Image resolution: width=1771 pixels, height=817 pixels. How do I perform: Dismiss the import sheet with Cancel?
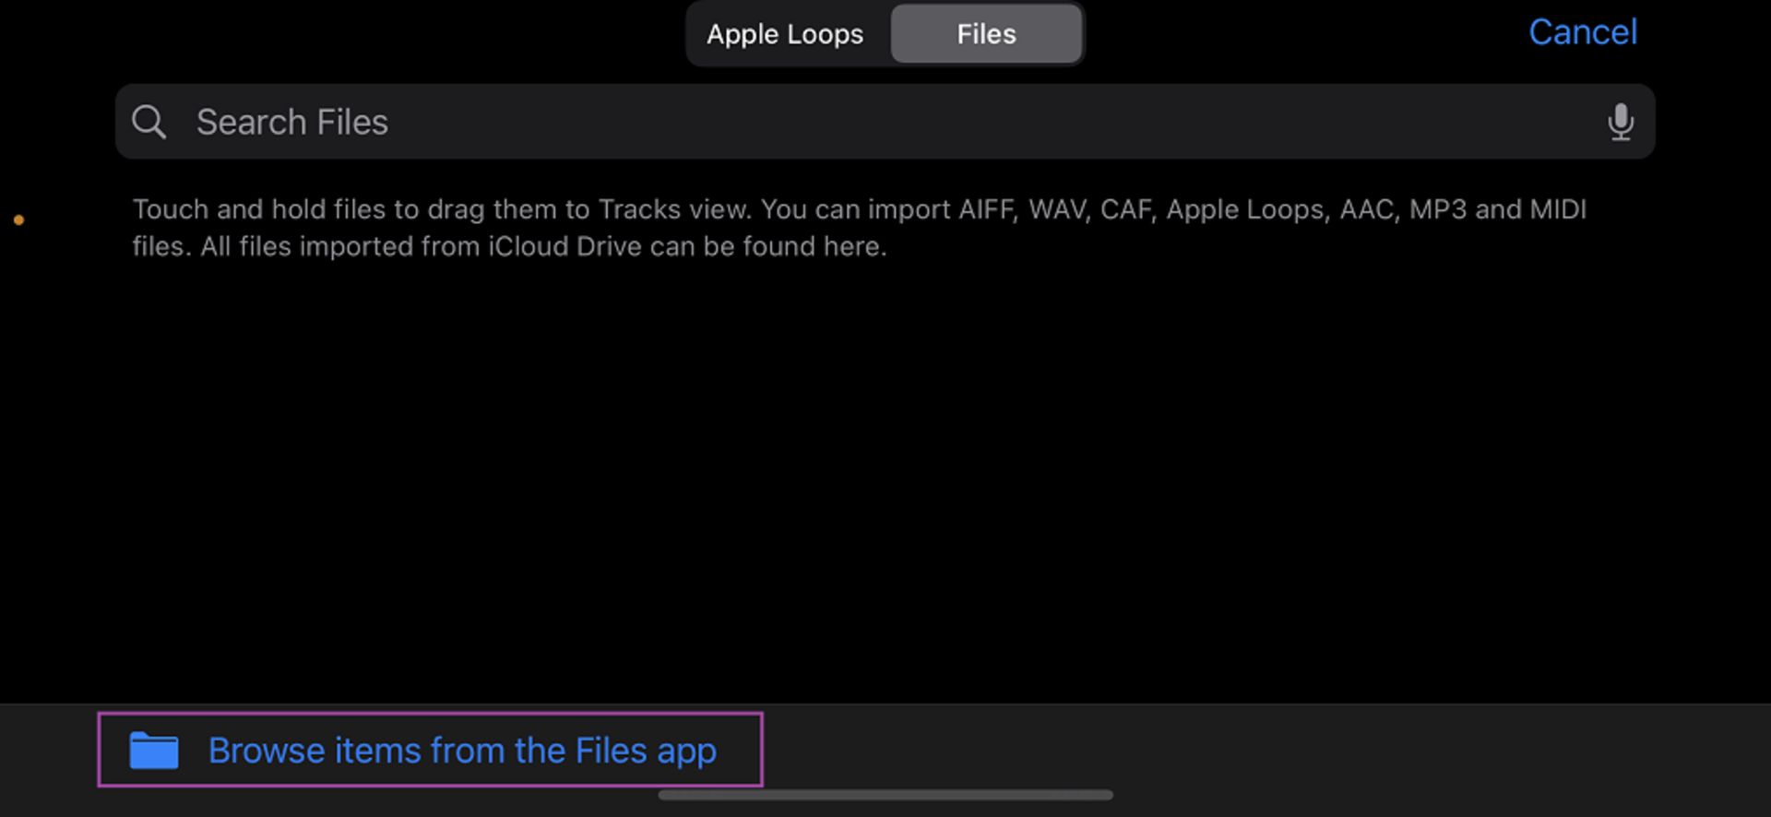(x=1583, y=32)
